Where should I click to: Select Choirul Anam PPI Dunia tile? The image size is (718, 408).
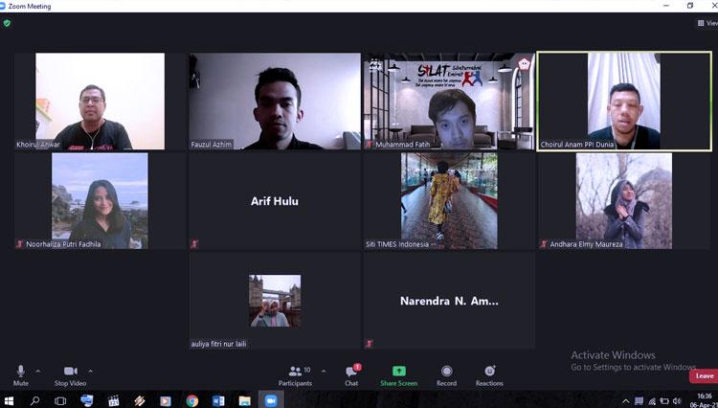click(x=624, y=102)
